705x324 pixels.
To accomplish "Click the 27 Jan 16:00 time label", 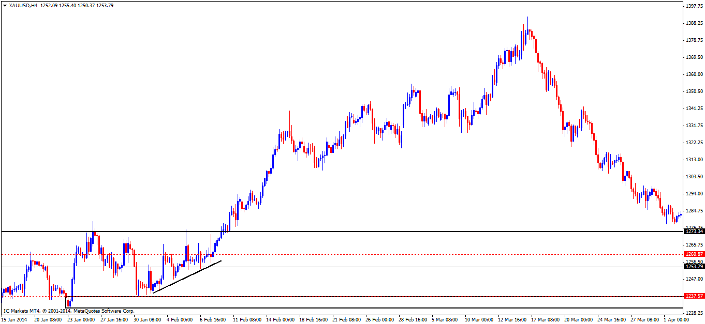I will (114, 320).
